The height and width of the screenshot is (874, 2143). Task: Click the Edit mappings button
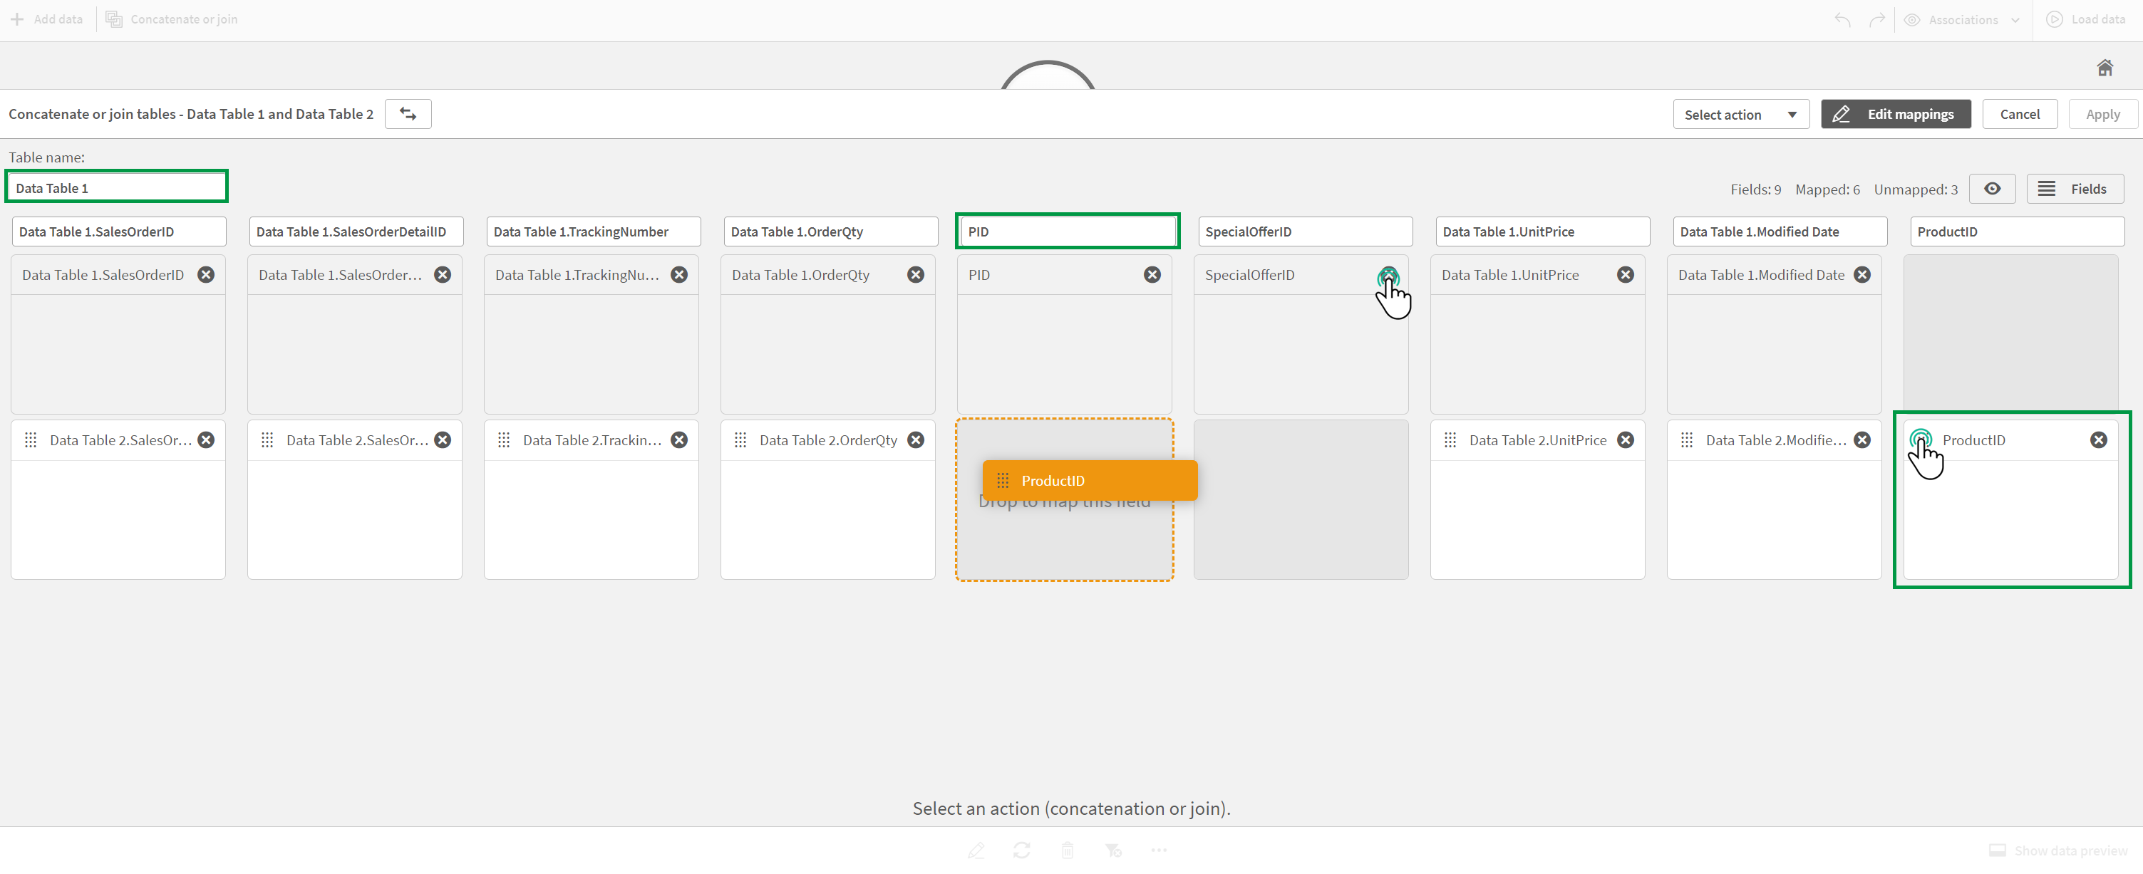pos(1897,113)
